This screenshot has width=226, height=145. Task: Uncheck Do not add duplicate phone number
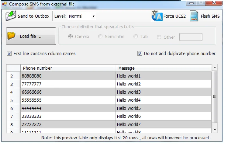139,54
